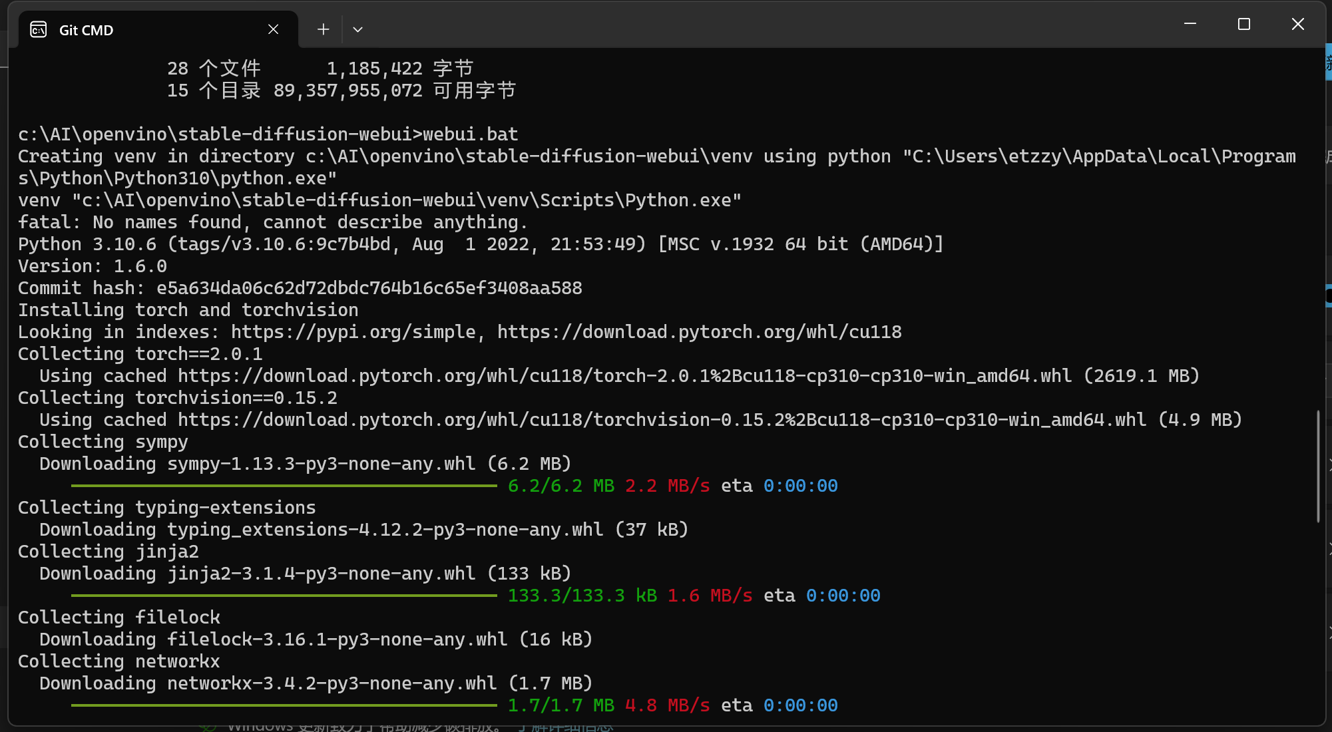1332x732 pixels.
Task: Click the networkx 1.7/1.7 MB progress bar
Action: coord(284,705)
